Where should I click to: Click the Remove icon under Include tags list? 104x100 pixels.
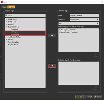point(96,54)
